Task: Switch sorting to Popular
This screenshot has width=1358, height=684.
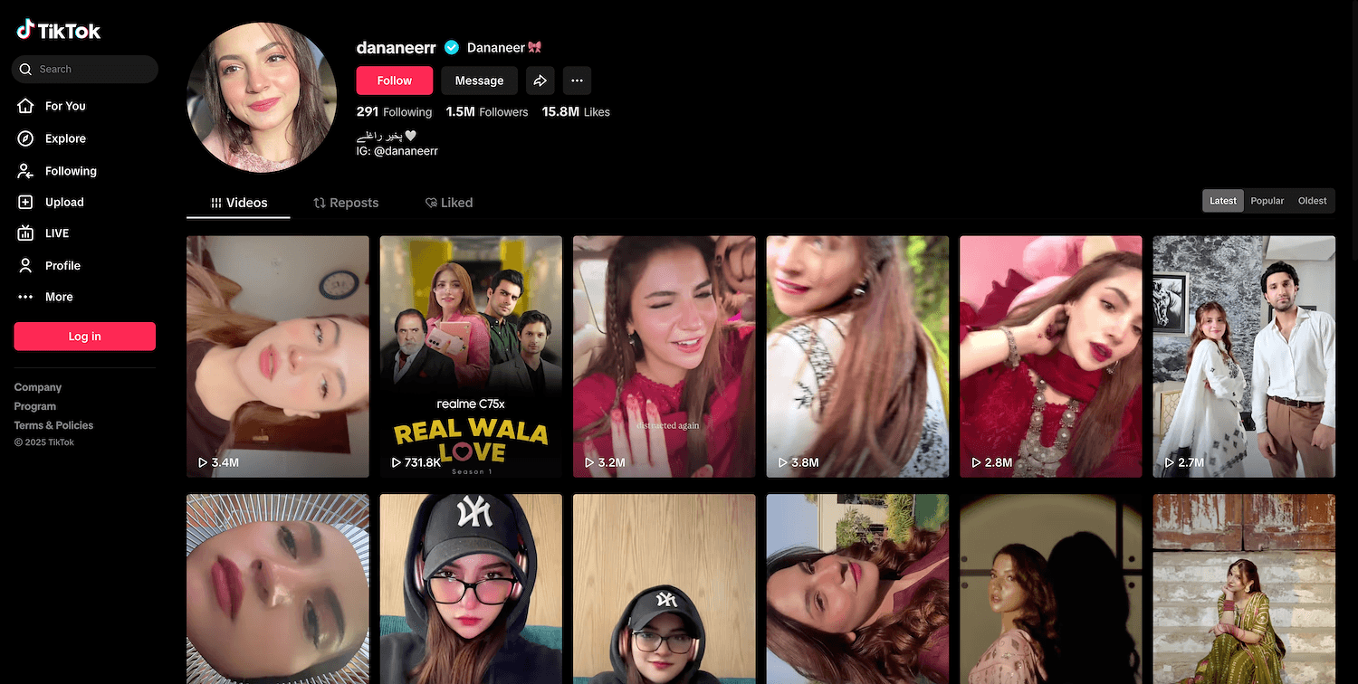Action: click(1267, 201)
